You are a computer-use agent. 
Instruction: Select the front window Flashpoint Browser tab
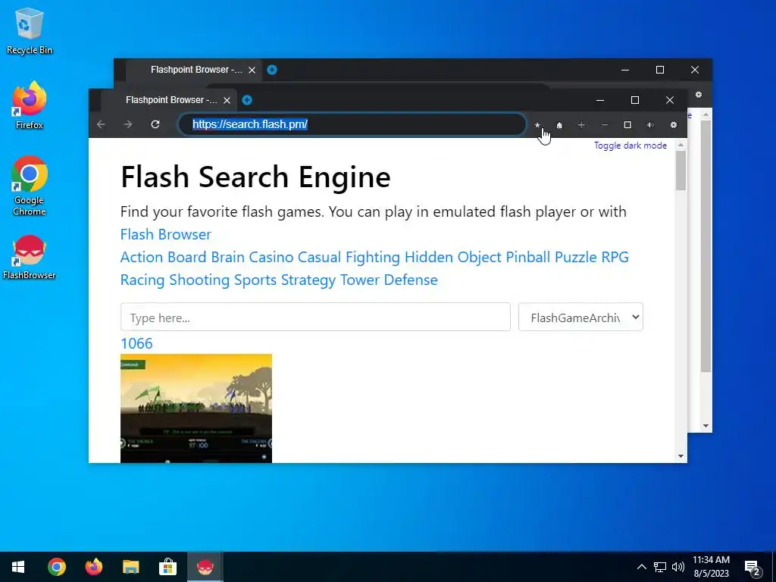pyautogui.click(x=169, y=101)
